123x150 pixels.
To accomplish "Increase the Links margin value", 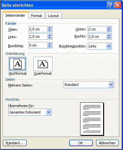I will click(49, 35).
